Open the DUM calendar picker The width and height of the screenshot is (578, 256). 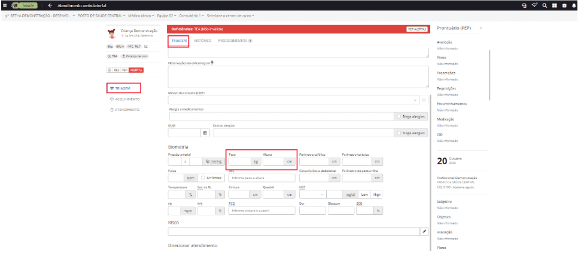pos(204,133)
